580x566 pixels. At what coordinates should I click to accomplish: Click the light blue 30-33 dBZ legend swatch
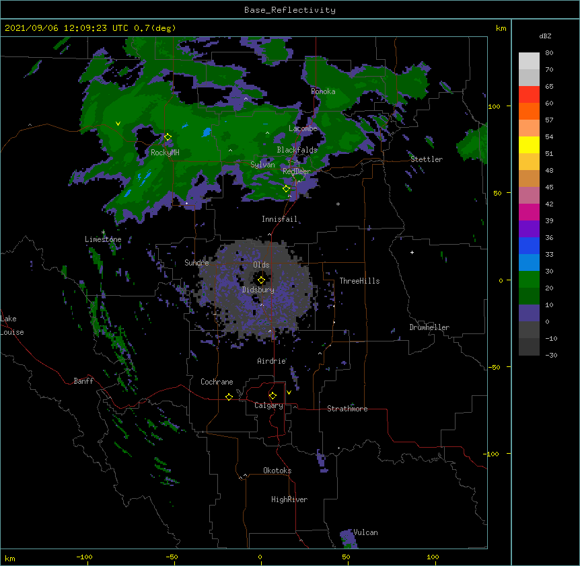529,263
